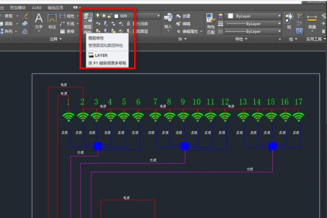Toggle the layer 009 lock icon
327x218 pixels.
tap(111, 16)
